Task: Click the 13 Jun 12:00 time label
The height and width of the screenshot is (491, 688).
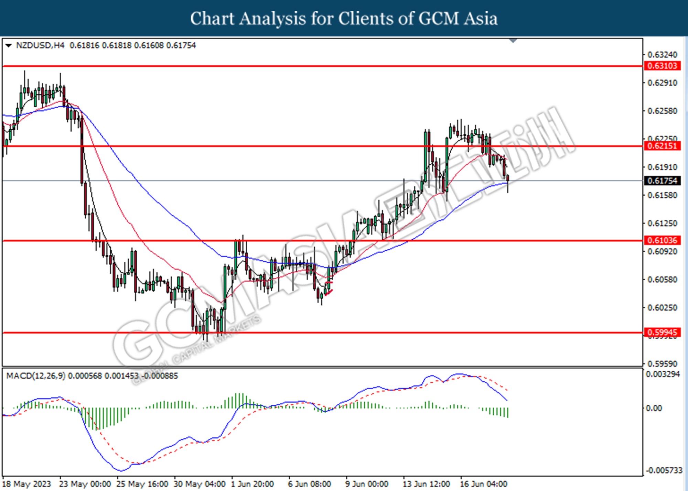Action: coord(426,484)
